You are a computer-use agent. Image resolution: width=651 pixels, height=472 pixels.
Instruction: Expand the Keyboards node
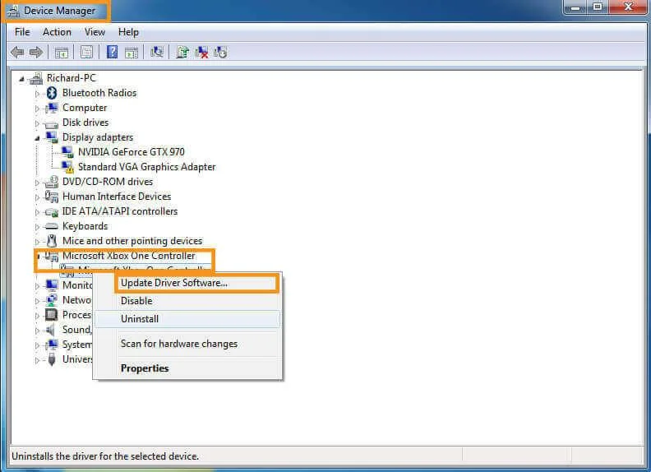tap(37, 227)
